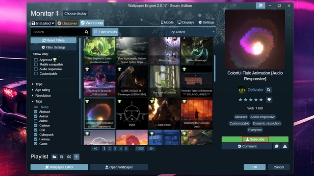Check the Anime tag checkbox

click(x=36, y=121)
